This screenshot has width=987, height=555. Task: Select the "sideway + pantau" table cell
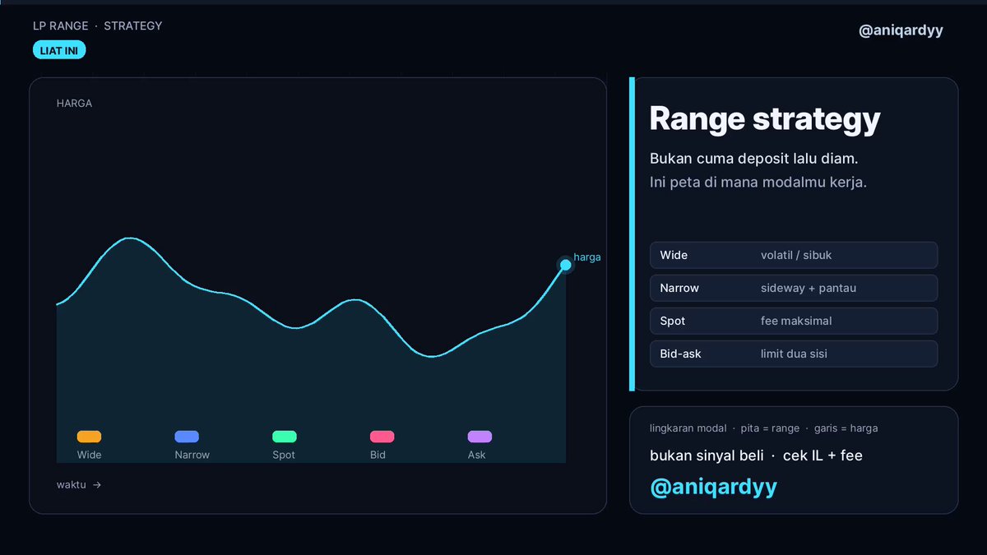coord(809,288)
